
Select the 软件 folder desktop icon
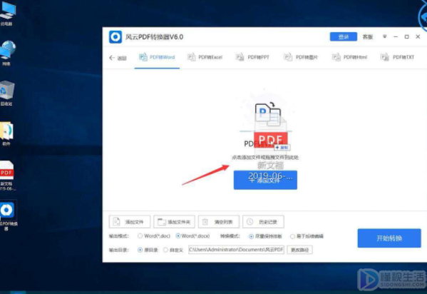coord(6,133)
